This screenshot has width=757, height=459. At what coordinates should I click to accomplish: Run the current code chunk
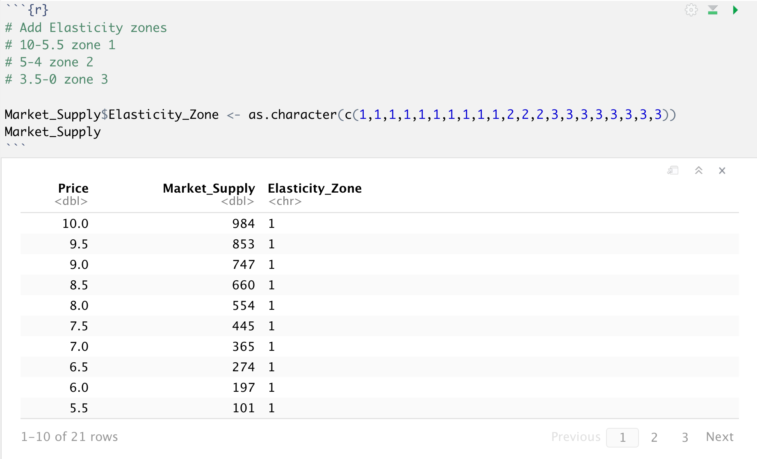click(735, 10)
